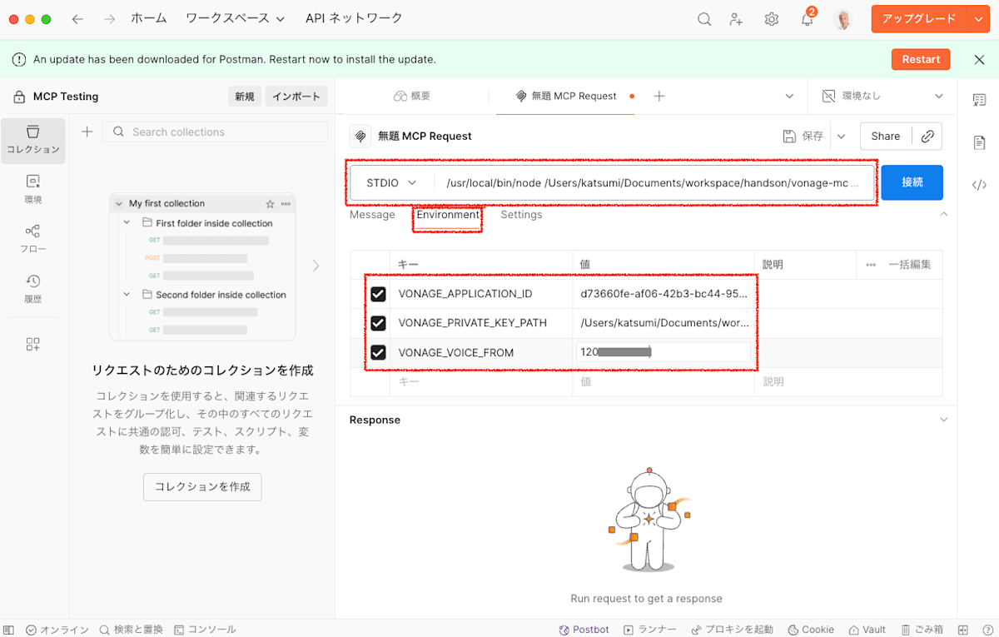Image resolution: width=999 pixels, height=637 pixels.
Task: Open the more options for My first collection
Action: click(x=286, y=203)
